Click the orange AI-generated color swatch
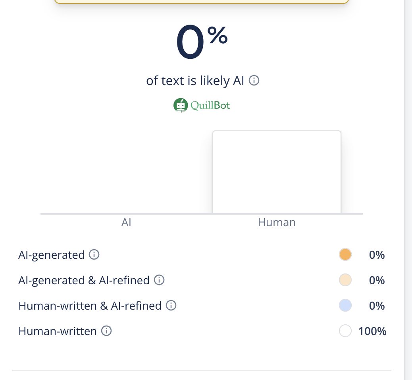The width and height of the screenshot is (412, 380). (x=345, y=254)
